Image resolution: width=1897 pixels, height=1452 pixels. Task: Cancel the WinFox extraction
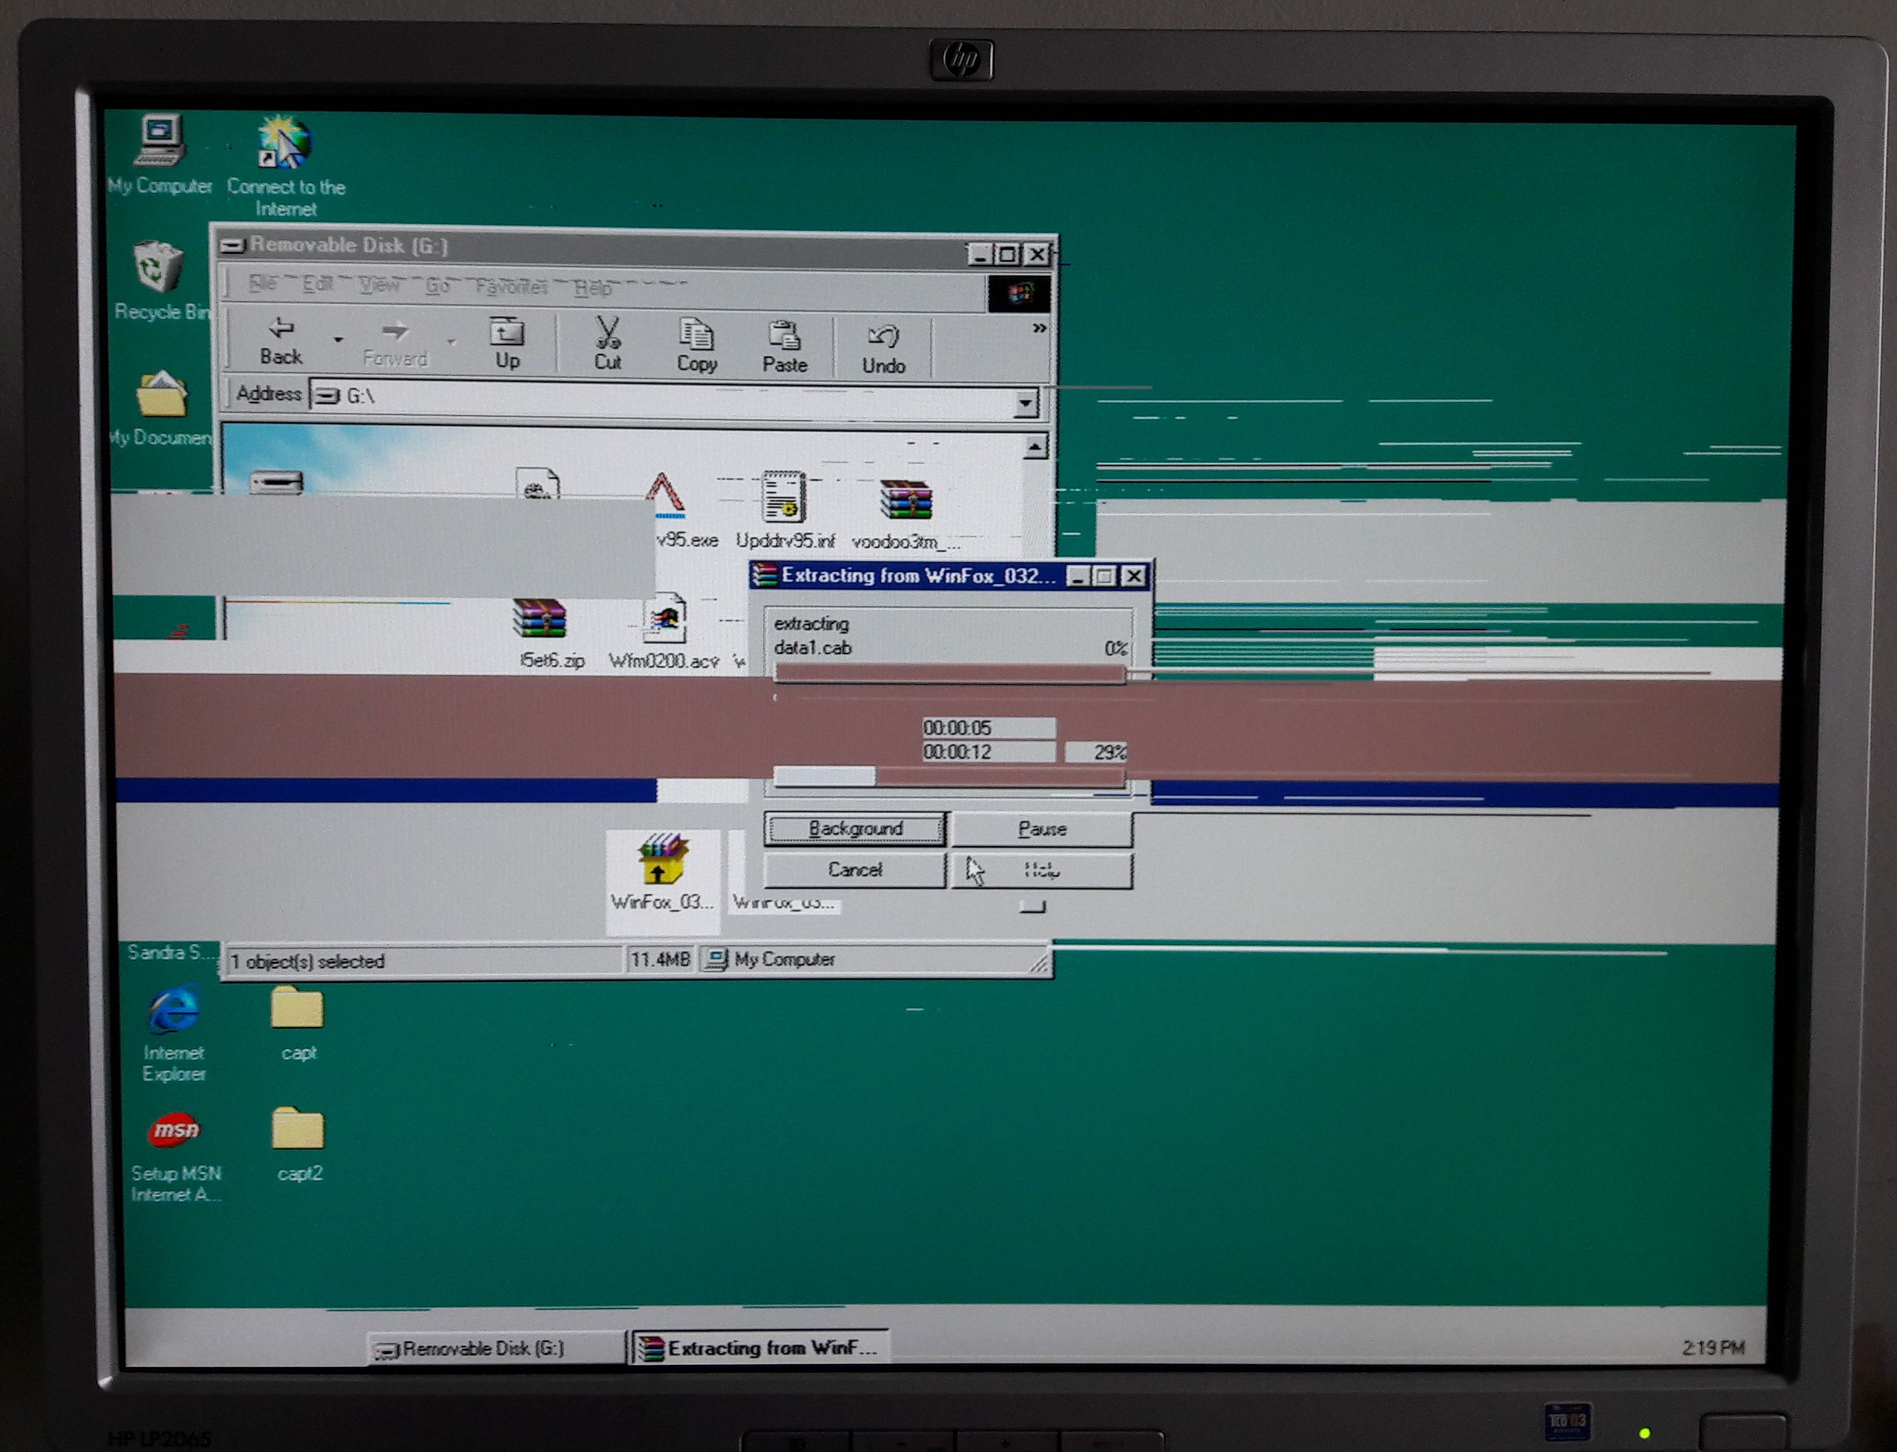tap(854, 869)
